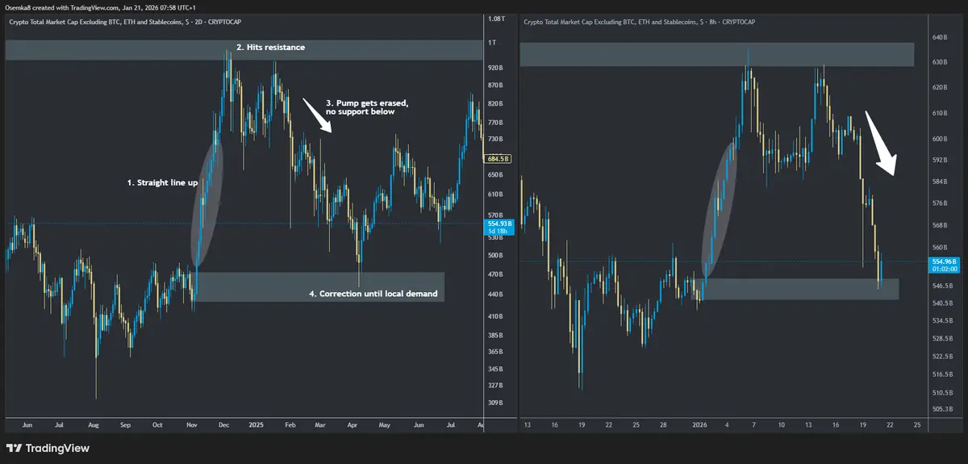Click the 568B label on right chart axis

[940, 225]
